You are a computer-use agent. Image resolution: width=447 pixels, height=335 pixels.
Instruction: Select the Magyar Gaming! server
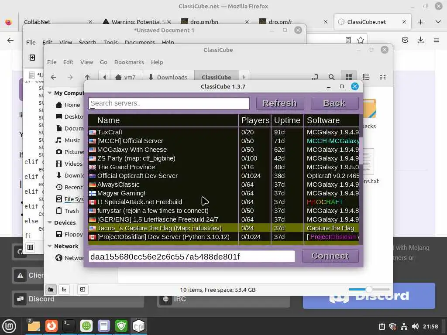223,193
